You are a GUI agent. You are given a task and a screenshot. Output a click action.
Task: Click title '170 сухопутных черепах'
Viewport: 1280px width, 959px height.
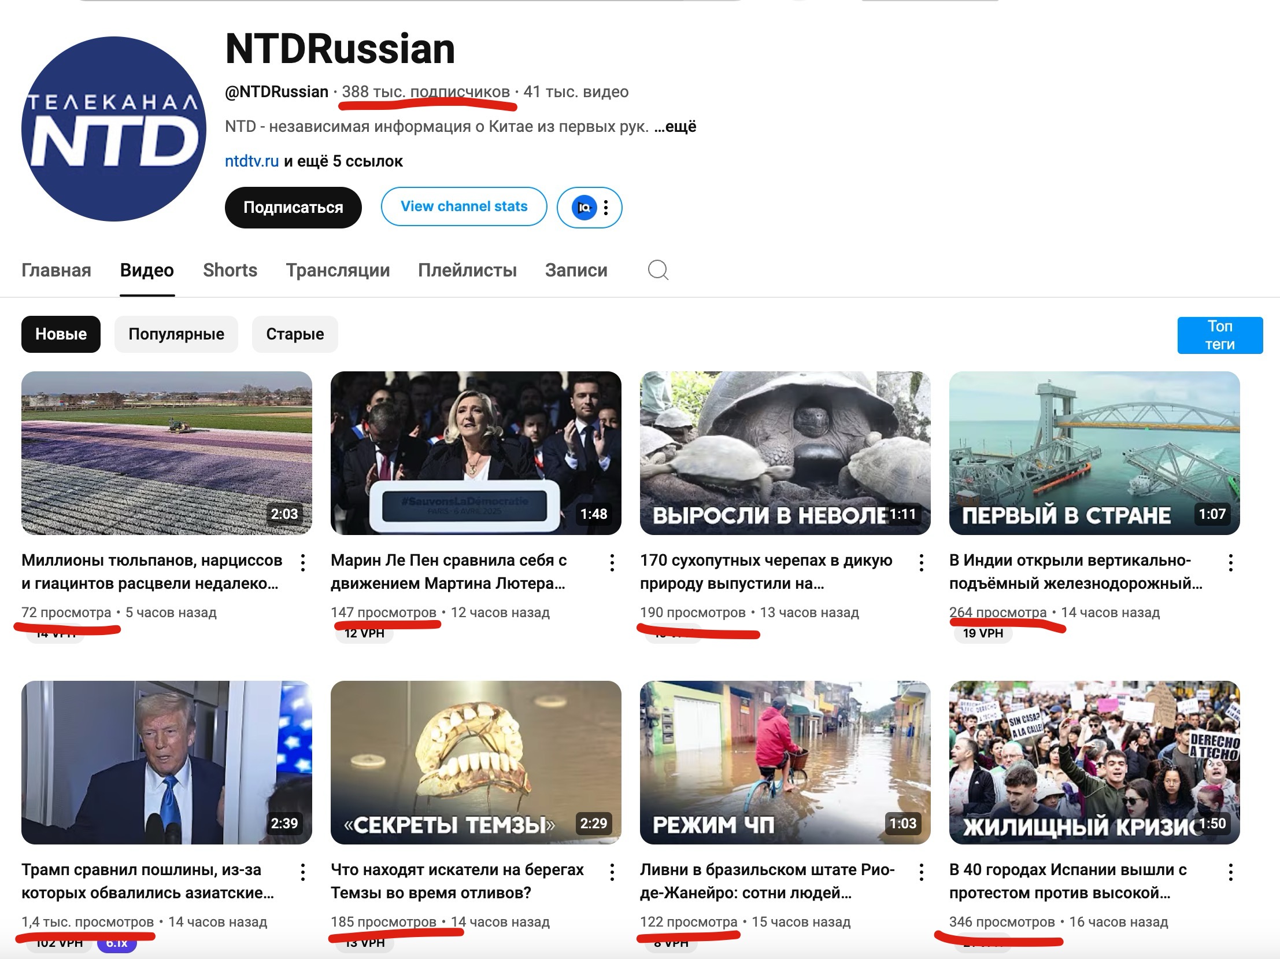766,572
